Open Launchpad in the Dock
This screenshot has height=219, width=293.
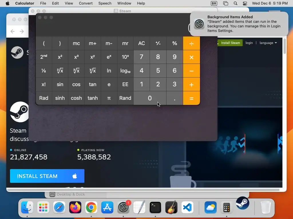coord(43,207)
